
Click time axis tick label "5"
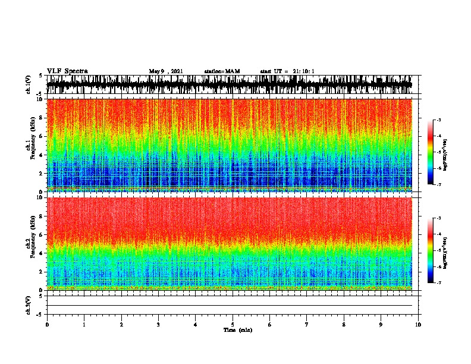(x=233, y=325)
